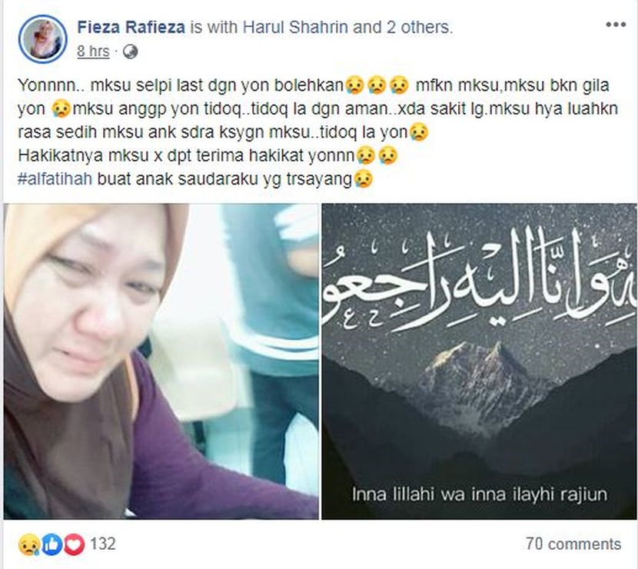Open the Fieza Rafieza profile name link

click(x=131, y=27)
